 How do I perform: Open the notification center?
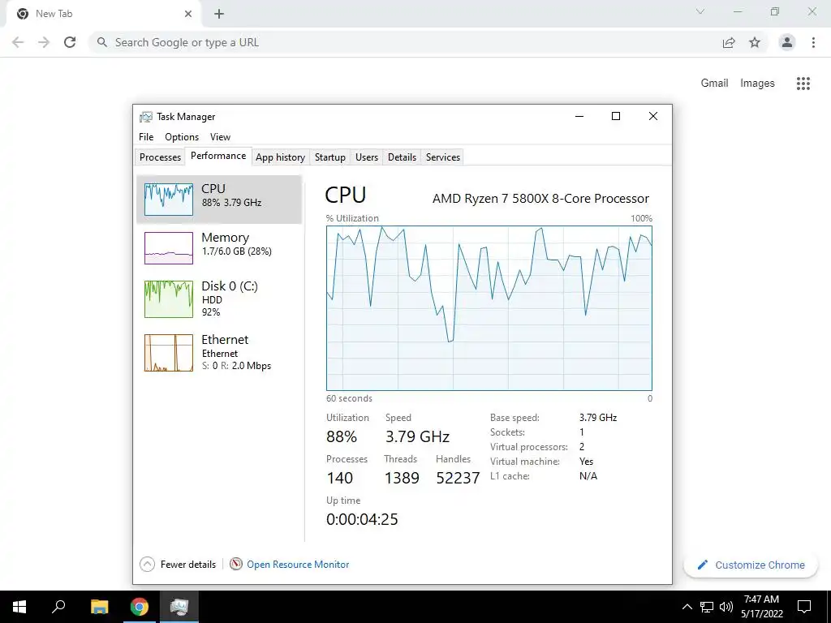(x=804, y=607)
